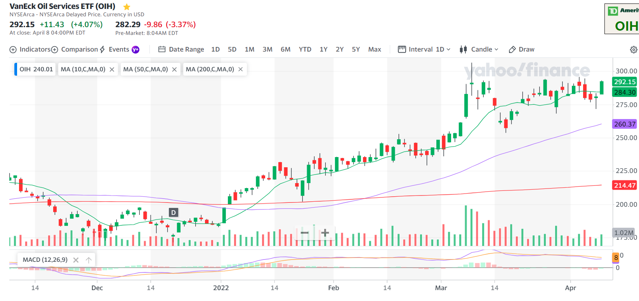Click the VanEck Oil Services ETF title
The height and width of the screenshot is (301, 639).
(63, 6)
